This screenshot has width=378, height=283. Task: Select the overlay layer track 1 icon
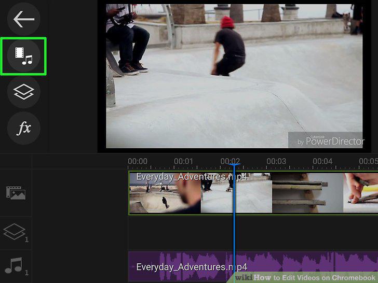(16, 232)
